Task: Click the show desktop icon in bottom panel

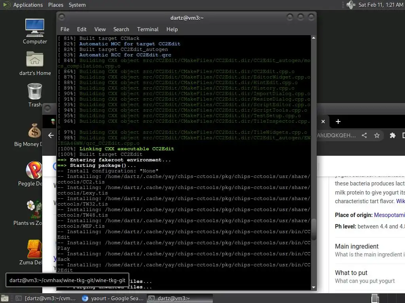Action: (5, 298)
